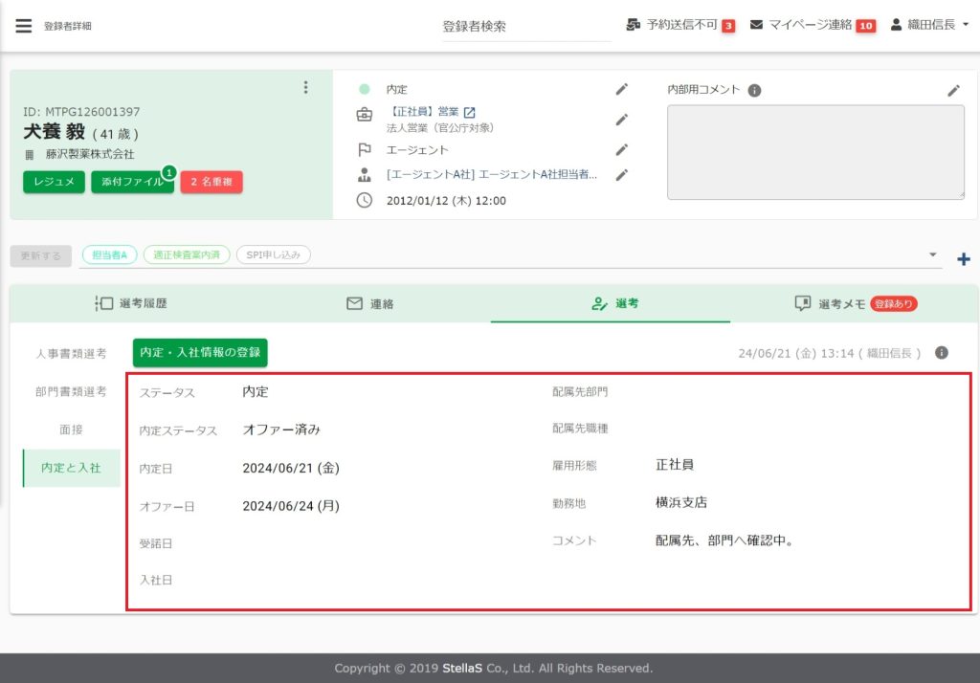Edit the job position pencil icon

pos(621,120)
